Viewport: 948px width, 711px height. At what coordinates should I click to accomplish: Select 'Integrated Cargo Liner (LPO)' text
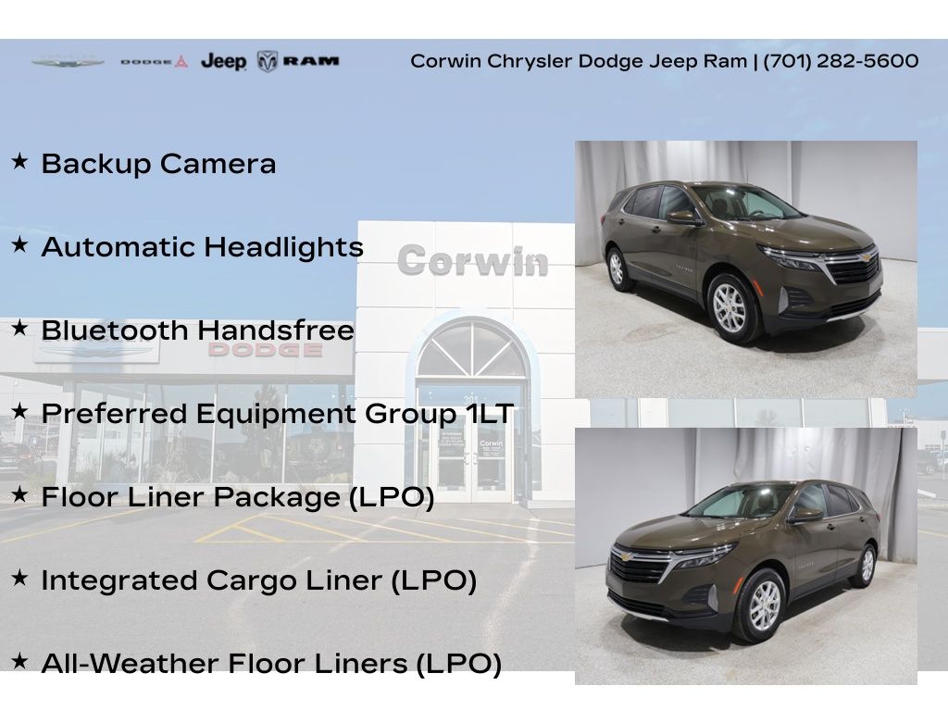(x=259, y=580)
